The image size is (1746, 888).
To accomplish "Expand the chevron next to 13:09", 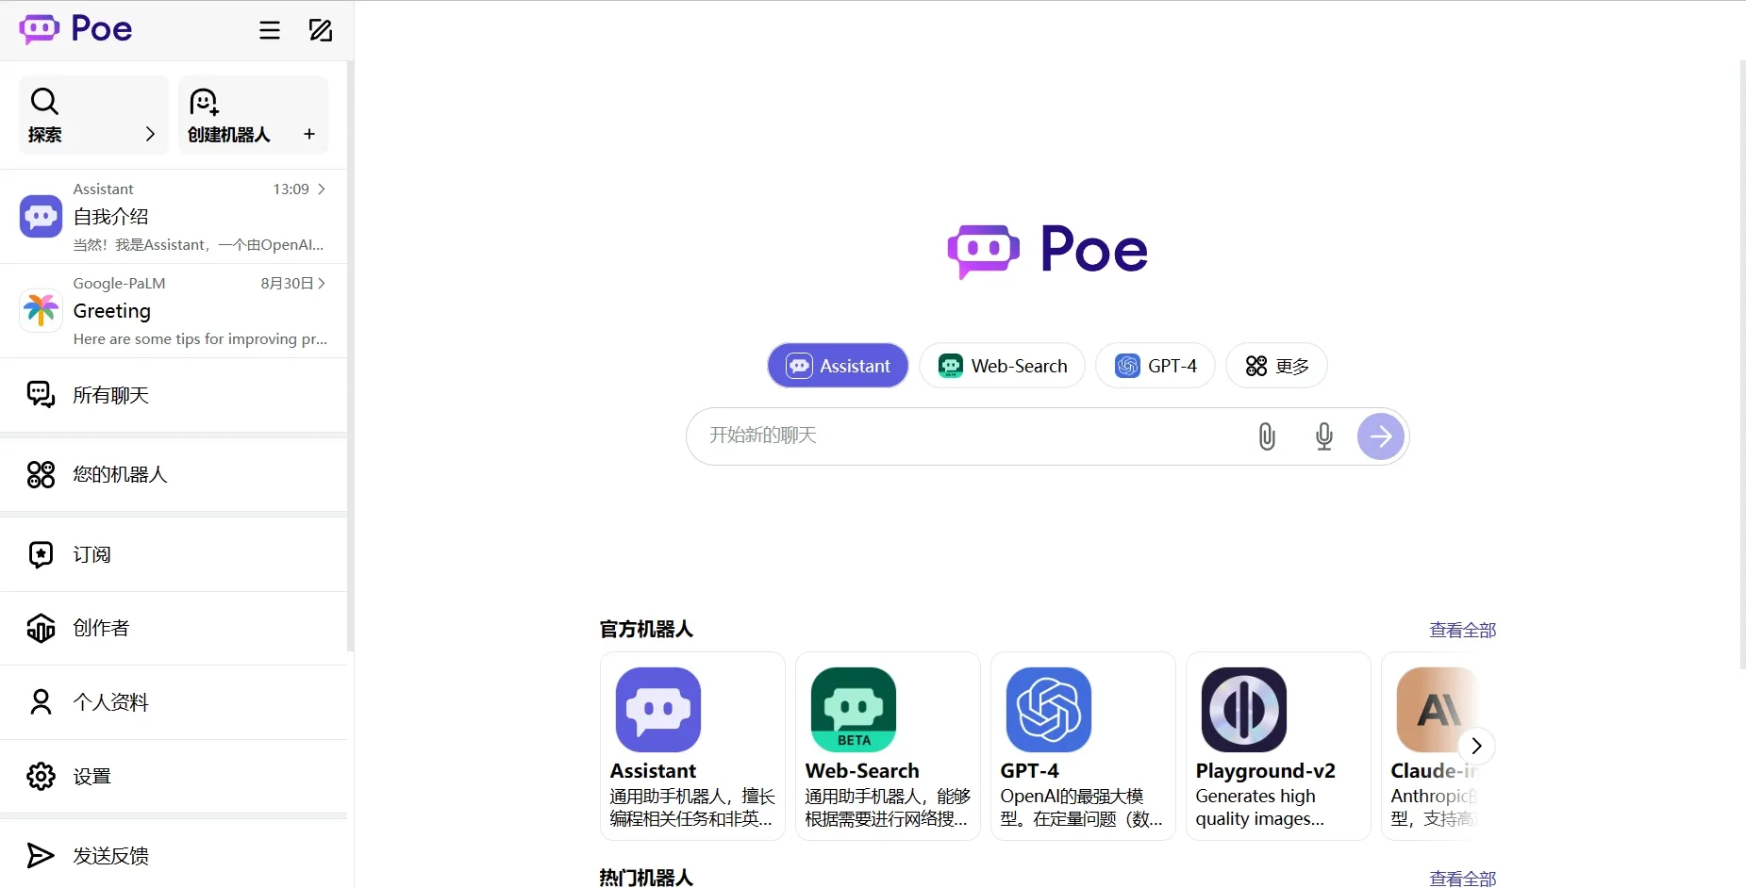I will click(x=322, y=189).
